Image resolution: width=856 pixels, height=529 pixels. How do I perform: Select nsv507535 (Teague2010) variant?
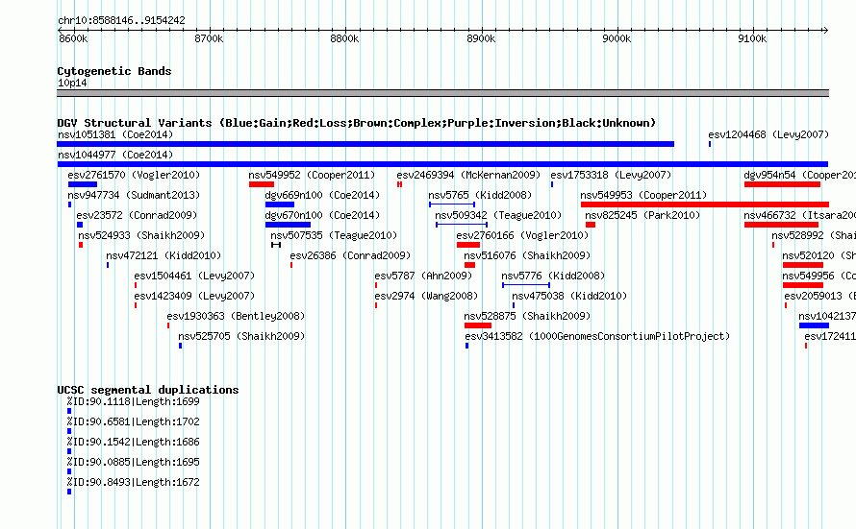(x=334, y=235)
